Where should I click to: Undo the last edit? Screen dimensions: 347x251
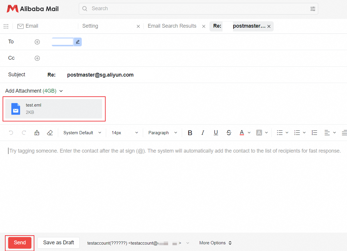[x=11, y=133]
